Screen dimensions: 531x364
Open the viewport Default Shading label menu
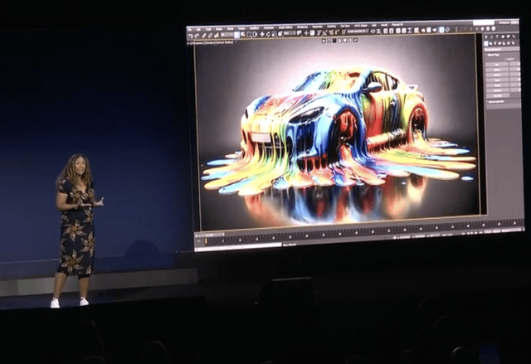227,42
